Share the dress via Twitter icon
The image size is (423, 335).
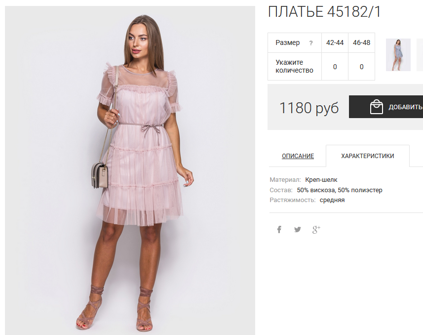point(298,230)
